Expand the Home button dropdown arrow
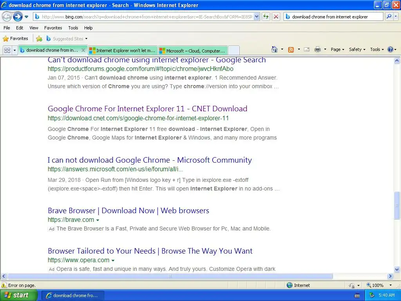This screenshot has width=401, height=301. (282, 49)
